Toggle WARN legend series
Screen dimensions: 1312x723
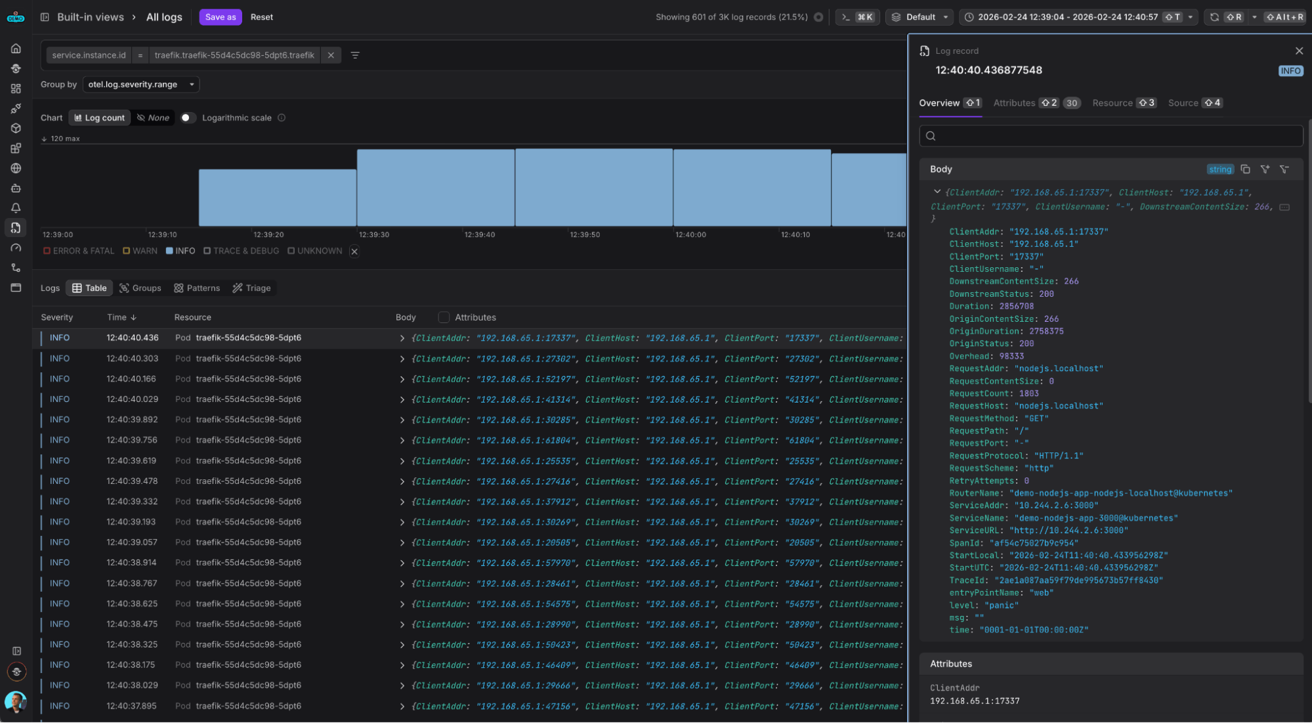click(140, 252)
